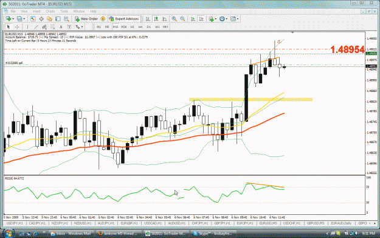The width and height of the screenshot is (380, 238).
Task: Click the New Order button
Action: pos(86,19)
